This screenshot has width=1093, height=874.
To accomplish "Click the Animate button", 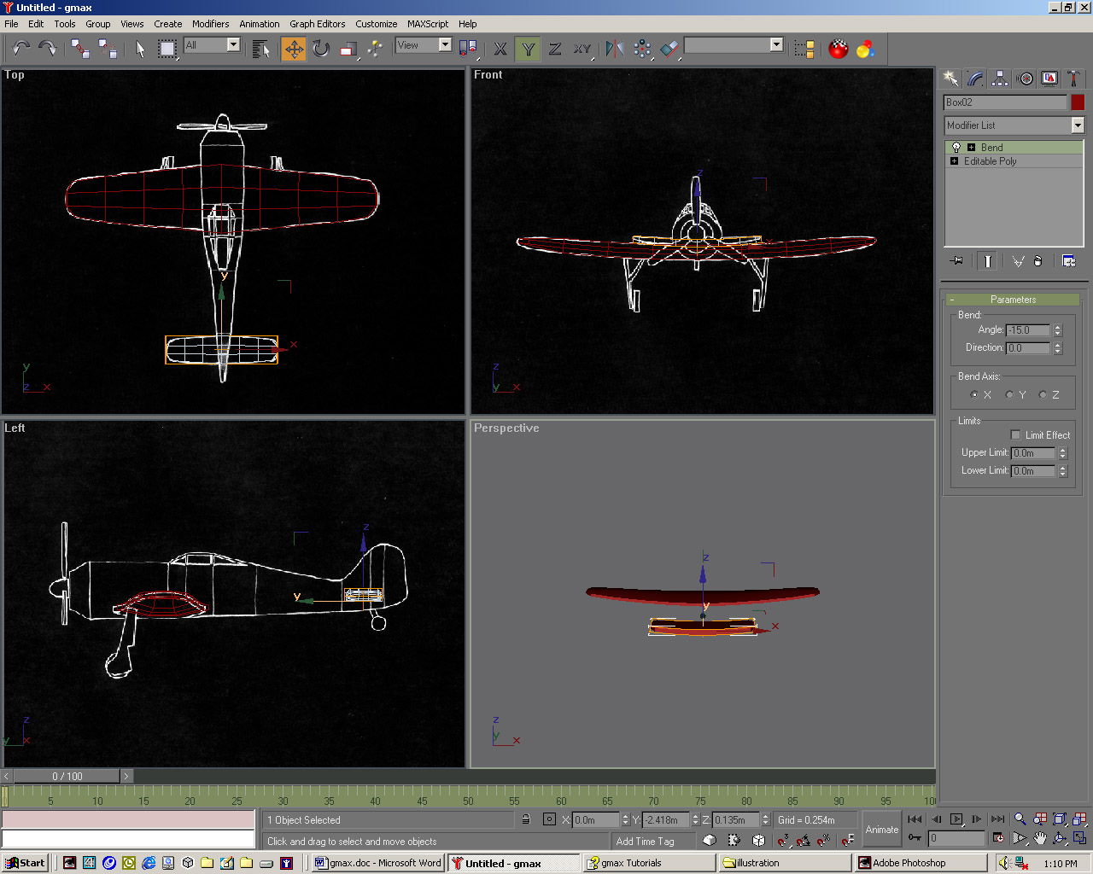I will point(881,830).
